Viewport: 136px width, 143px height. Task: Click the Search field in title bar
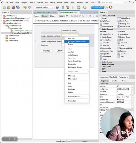click(x=112, y=2)
